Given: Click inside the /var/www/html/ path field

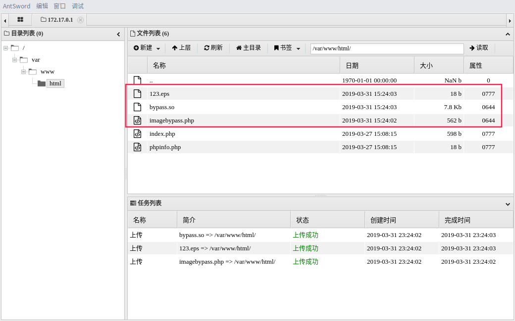Looking at the screenshot, I should click(x=386, y=48).
